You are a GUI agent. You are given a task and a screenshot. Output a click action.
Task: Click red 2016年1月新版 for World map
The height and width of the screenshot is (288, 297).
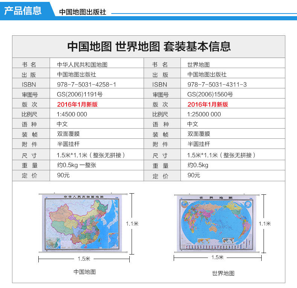coord(208,105)
